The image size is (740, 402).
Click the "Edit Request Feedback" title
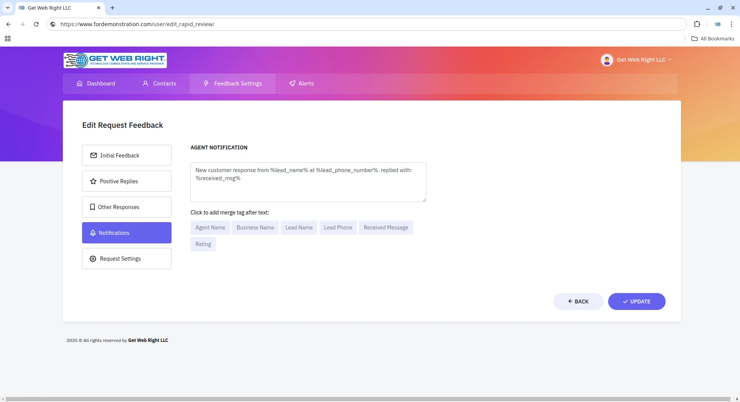pyautogui.click(x=123, y=125)
